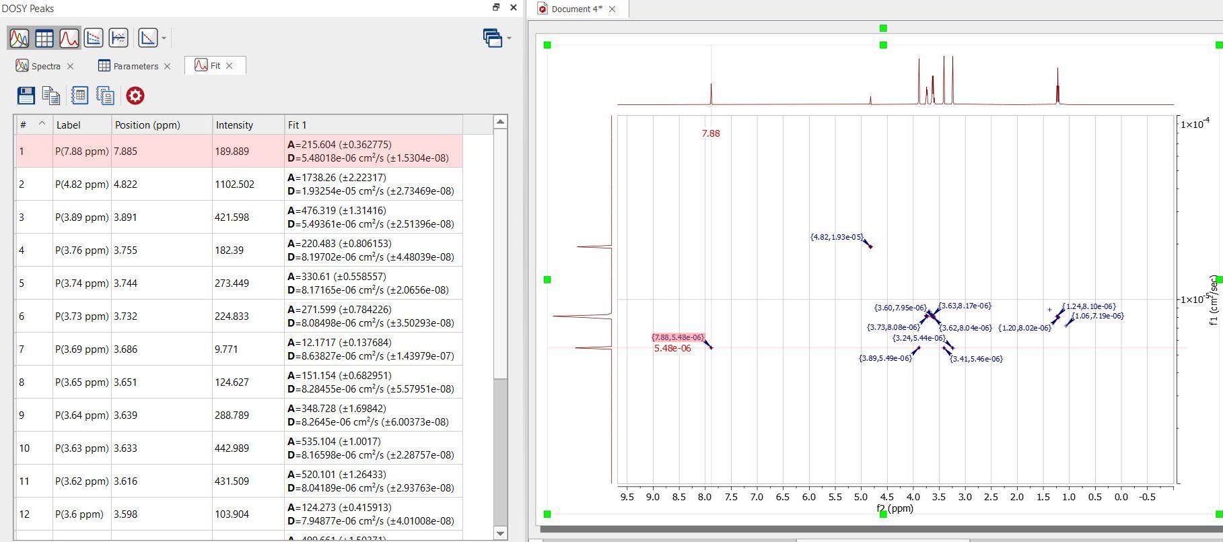The image size is (1223, 542).
Task: Switch to the Spectra tab
Action: (46, 66)
